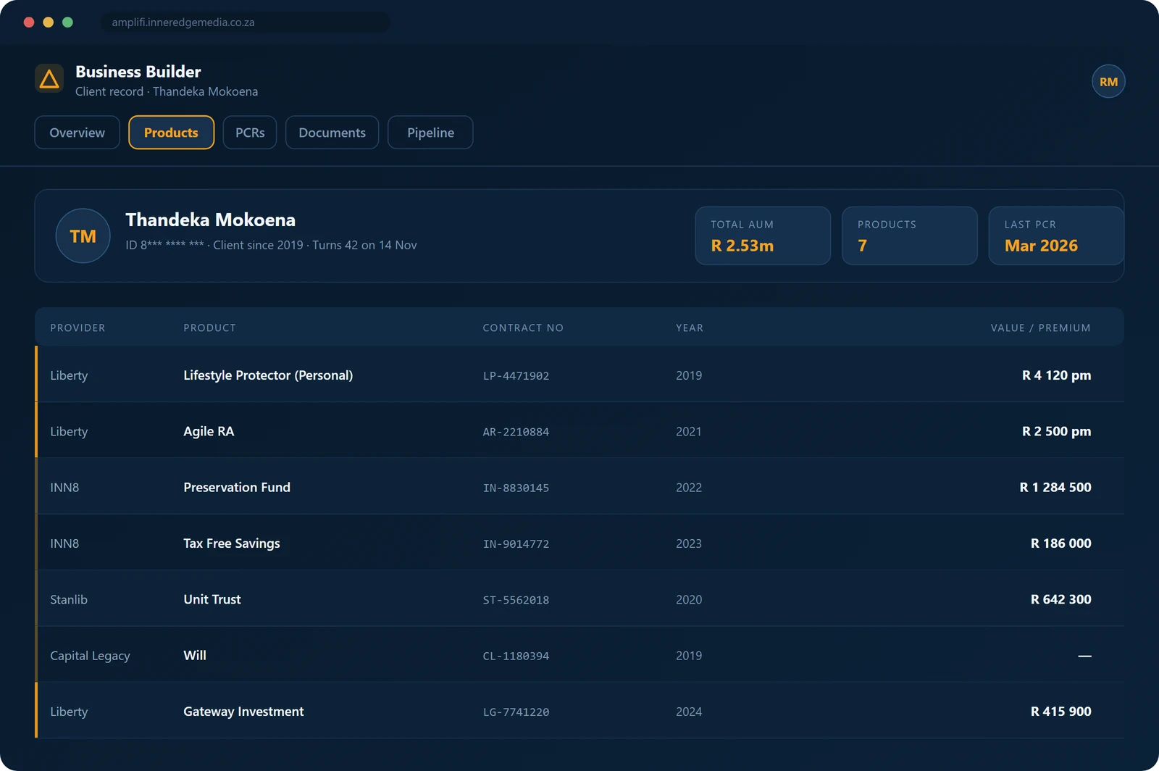Open the Gateway Investment product

click(x=243, y=712)
